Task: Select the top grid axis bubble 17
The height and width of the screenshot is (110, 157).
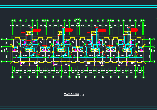Action: (77, 19)
